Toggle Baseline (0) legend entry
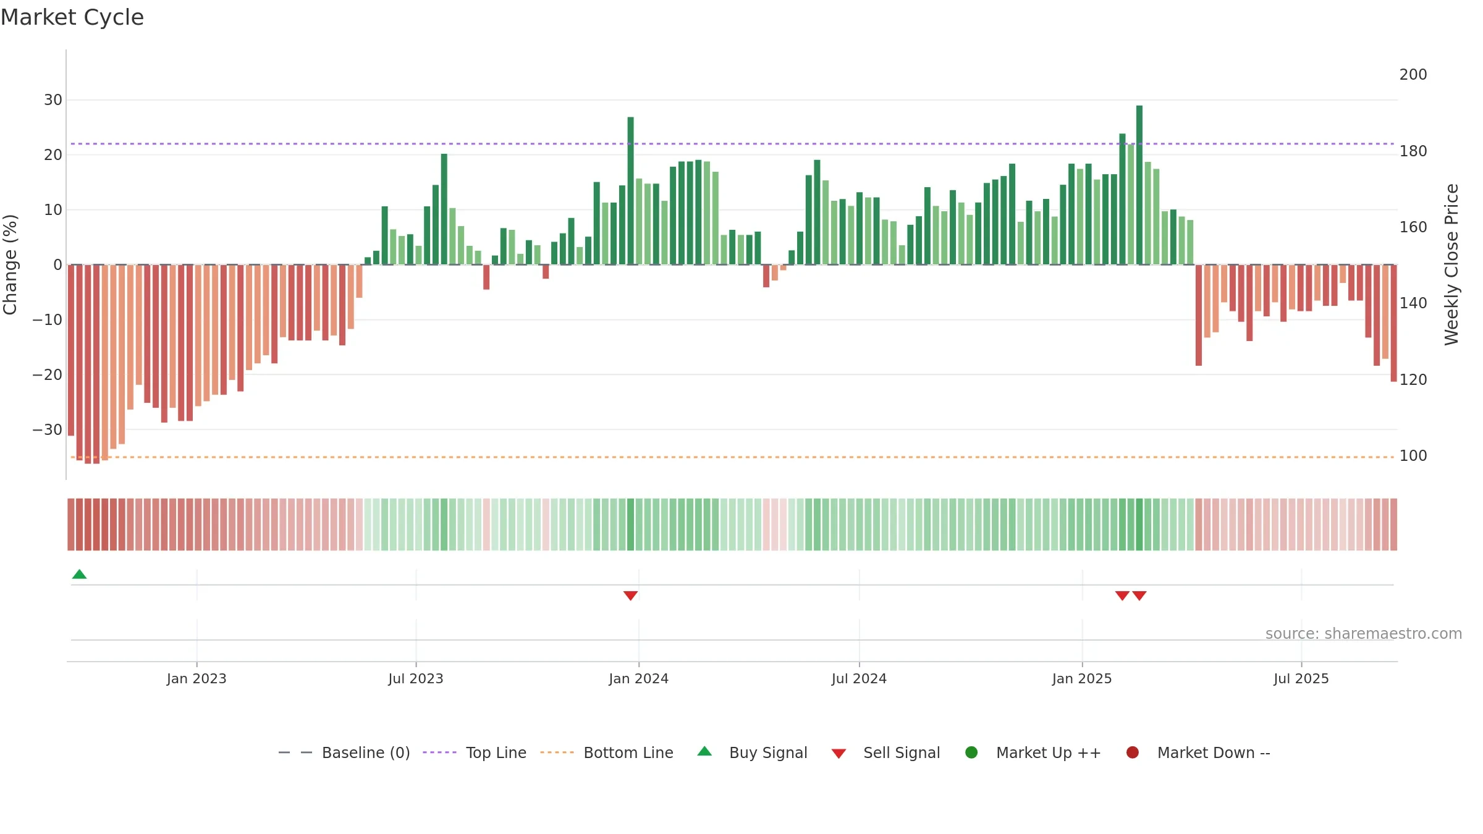 pos(344,752)
